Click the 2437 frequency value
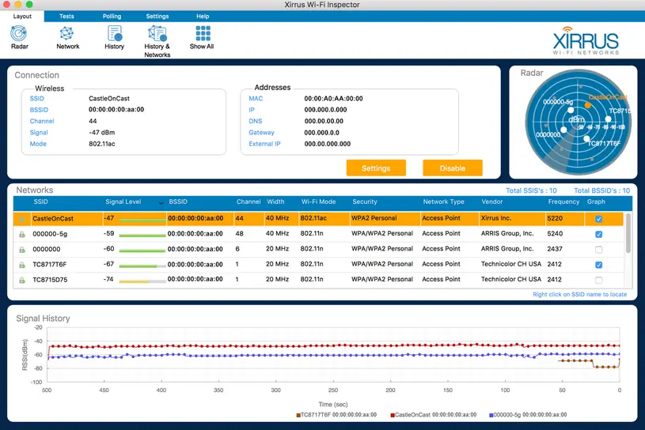Viewport: 645px width, 430px height. [555, 249]
